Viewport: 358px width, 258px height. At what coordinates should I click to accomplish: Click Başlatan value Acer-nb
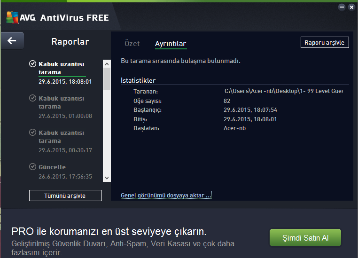coord(234,128)
